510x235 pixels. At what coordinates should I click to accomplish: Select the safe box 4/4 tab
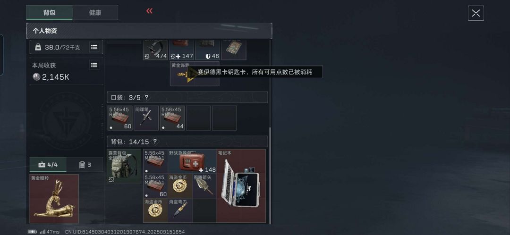click(x=48, y=165)
